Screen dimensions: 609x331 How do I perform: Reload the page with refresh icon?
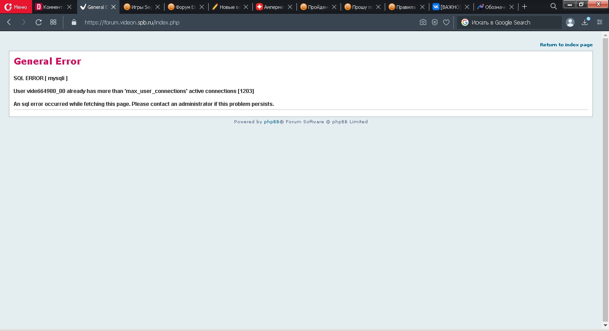(x=39, y=22)
